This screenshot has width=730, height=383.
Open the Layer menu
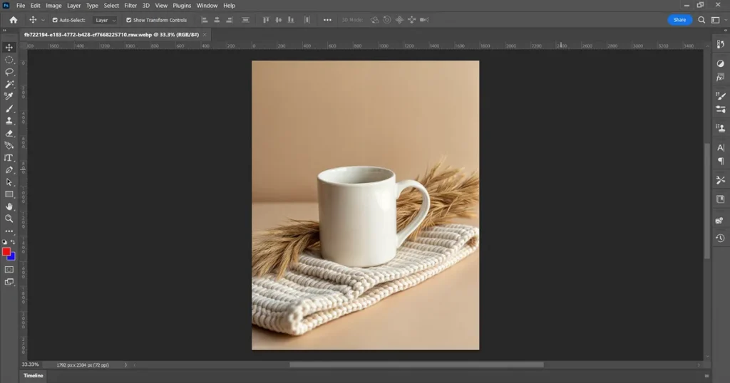click(x=73, y=6)
